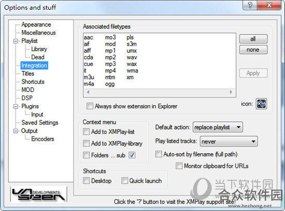This screenshot has height=211, width=285.
Task: Select the 'mp4' filetype
Action: tap(110, 71)
